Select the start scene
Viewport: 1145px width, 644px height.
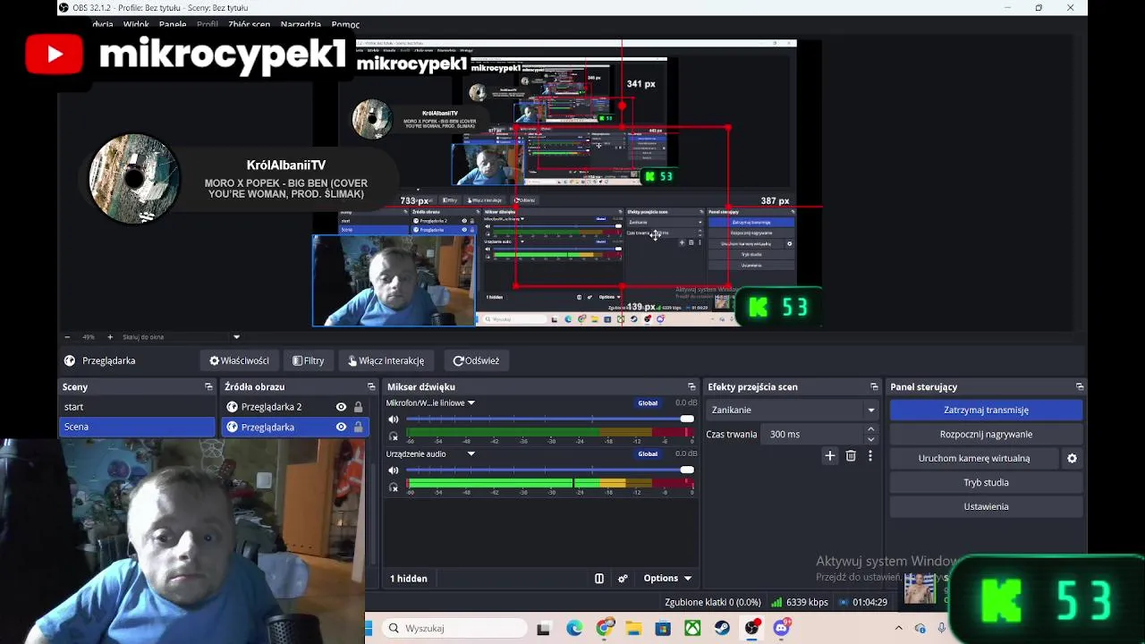(x=137, y=407)
